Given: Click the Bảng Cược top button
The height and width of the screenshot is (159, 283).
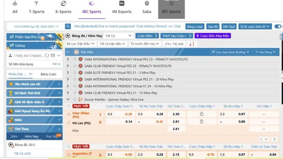Looking at the screenshot, I should point(195,26).
